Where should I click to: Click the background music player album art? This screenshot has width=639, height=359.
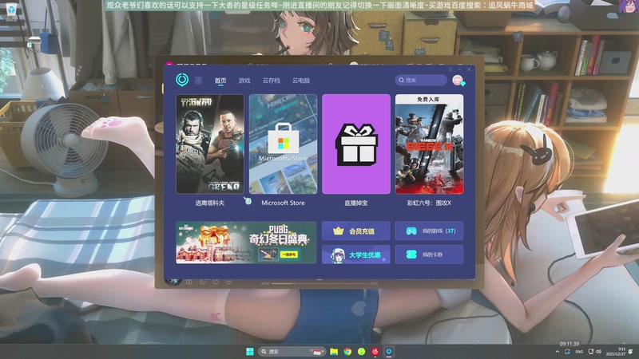coord(173,282)
